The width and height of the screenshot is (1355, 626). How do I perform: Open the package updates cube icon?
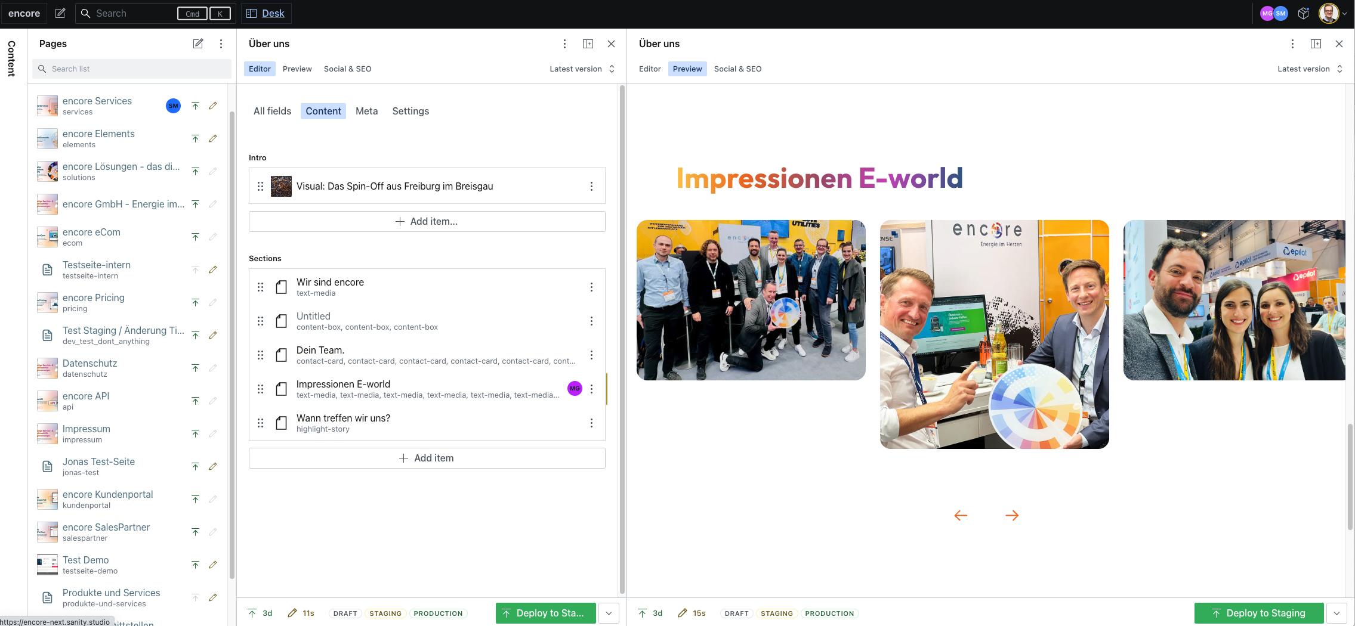click(1304, 13)
